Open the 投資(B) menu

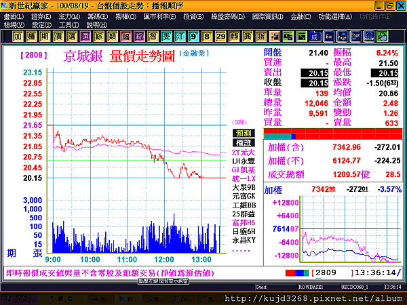(x=193, y=17)
